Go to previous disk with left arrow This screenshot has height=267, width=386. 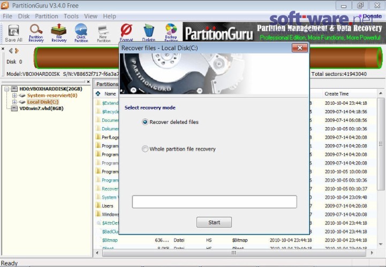click(11, 51)
